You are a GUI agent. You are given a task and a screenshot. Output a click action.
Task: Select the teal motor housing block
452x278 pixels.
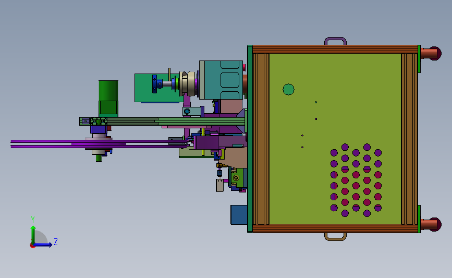pyautogui.click(x=221, y=80)
